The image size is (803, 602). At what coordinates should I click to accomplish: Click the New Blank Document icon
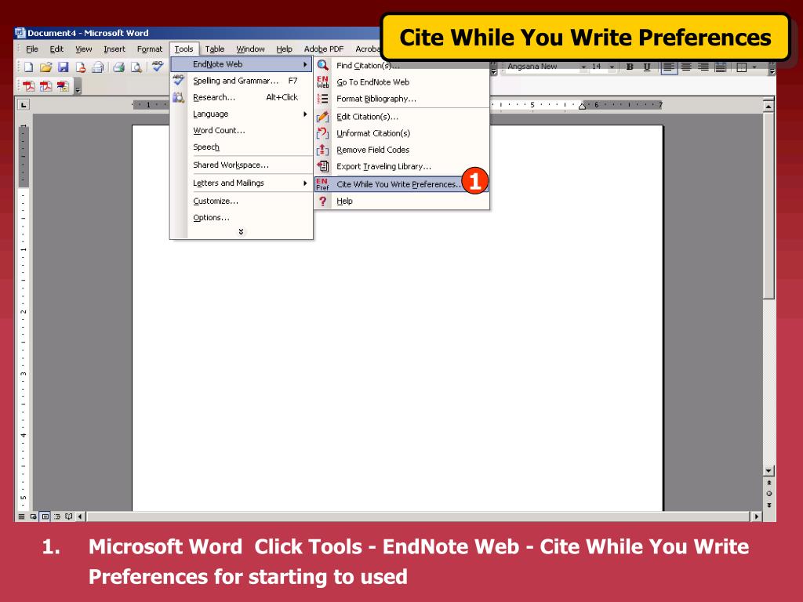[29, 67]
